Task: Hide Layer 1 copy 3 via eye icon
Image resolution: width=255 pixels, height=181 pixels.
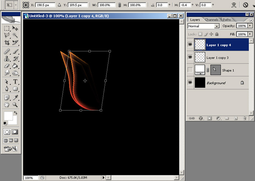Action: tap(190, 57)
